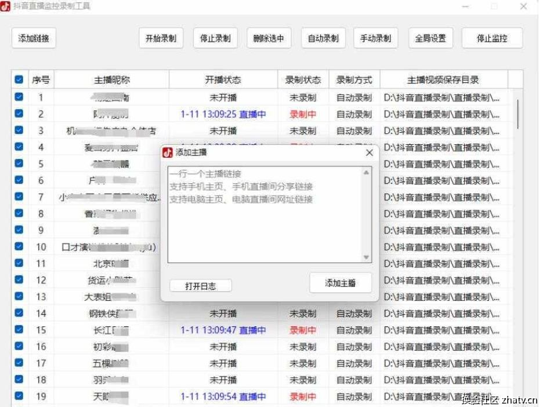
Task: Click dialog text area scroll-down arrow
Action: tap(367, 257)
